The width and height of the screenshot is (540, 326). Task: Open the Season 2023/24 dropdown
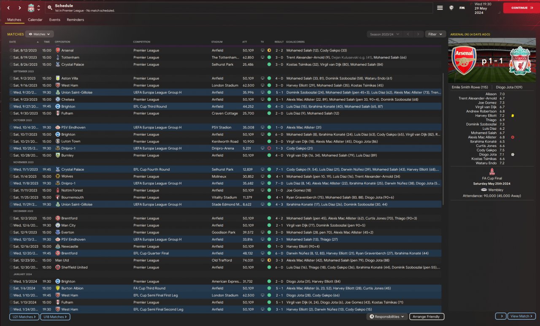[383, 34]
